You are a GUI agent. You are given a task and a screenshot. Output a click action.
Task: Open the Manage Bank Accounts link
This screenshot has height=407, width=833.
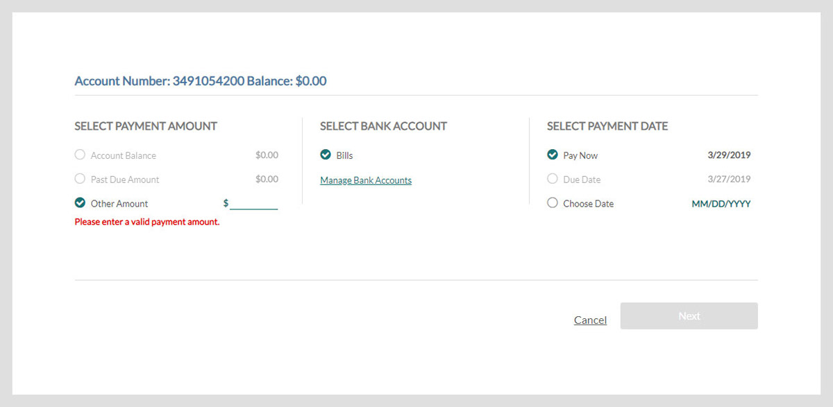tap(366, 180)
